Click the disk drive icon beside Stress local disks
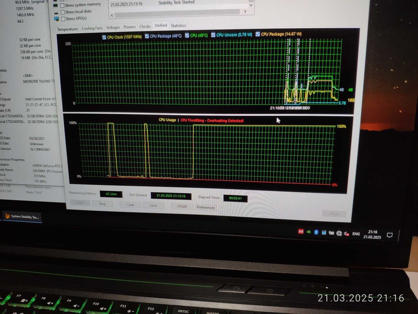Screen dimensions: 418x314 click(x=56, y=13)
